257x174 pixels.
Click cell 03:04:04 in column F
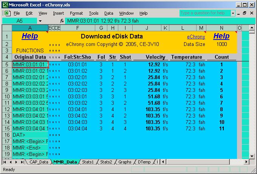(x=78, y=128)
